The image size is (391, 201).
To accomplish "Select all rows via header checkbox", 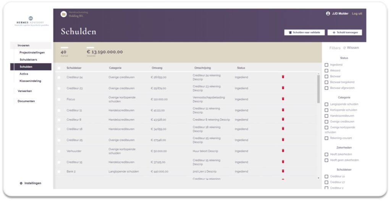I will [x=59, y=68].
